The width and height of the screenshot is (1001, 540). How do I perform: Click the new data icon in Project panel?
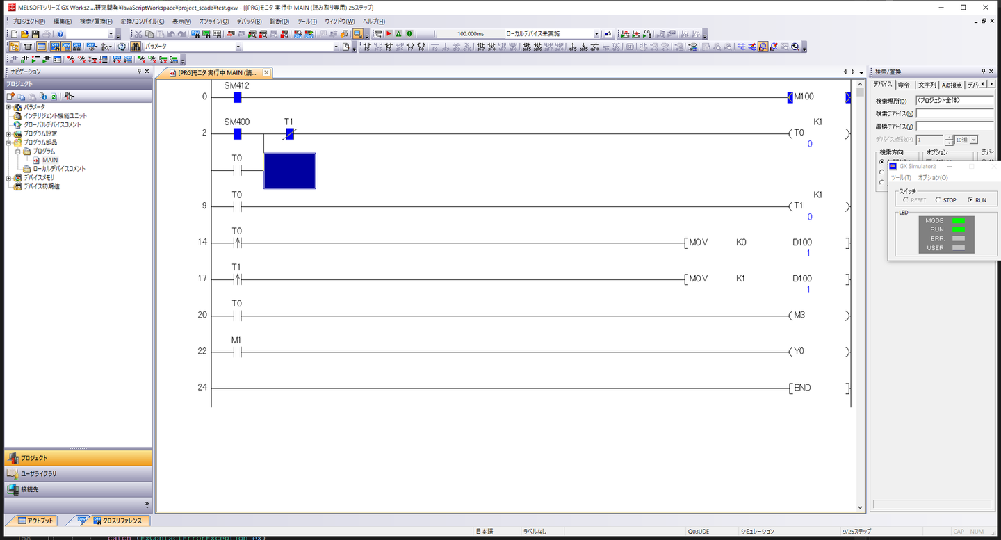point(11,96)
